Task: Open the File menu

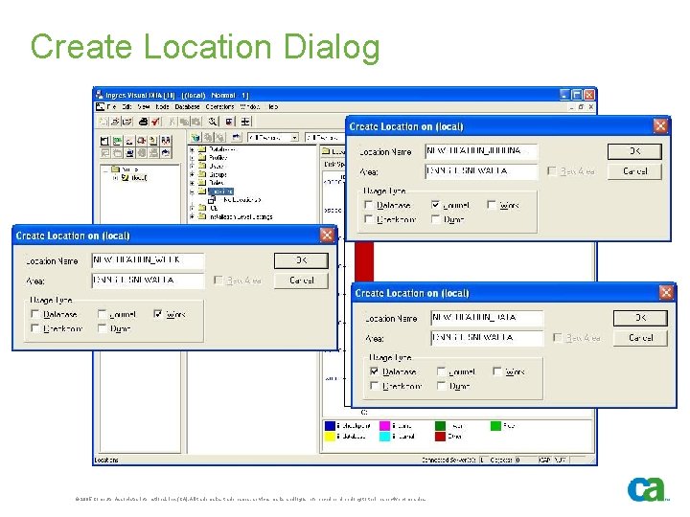Action: [111, 107]
